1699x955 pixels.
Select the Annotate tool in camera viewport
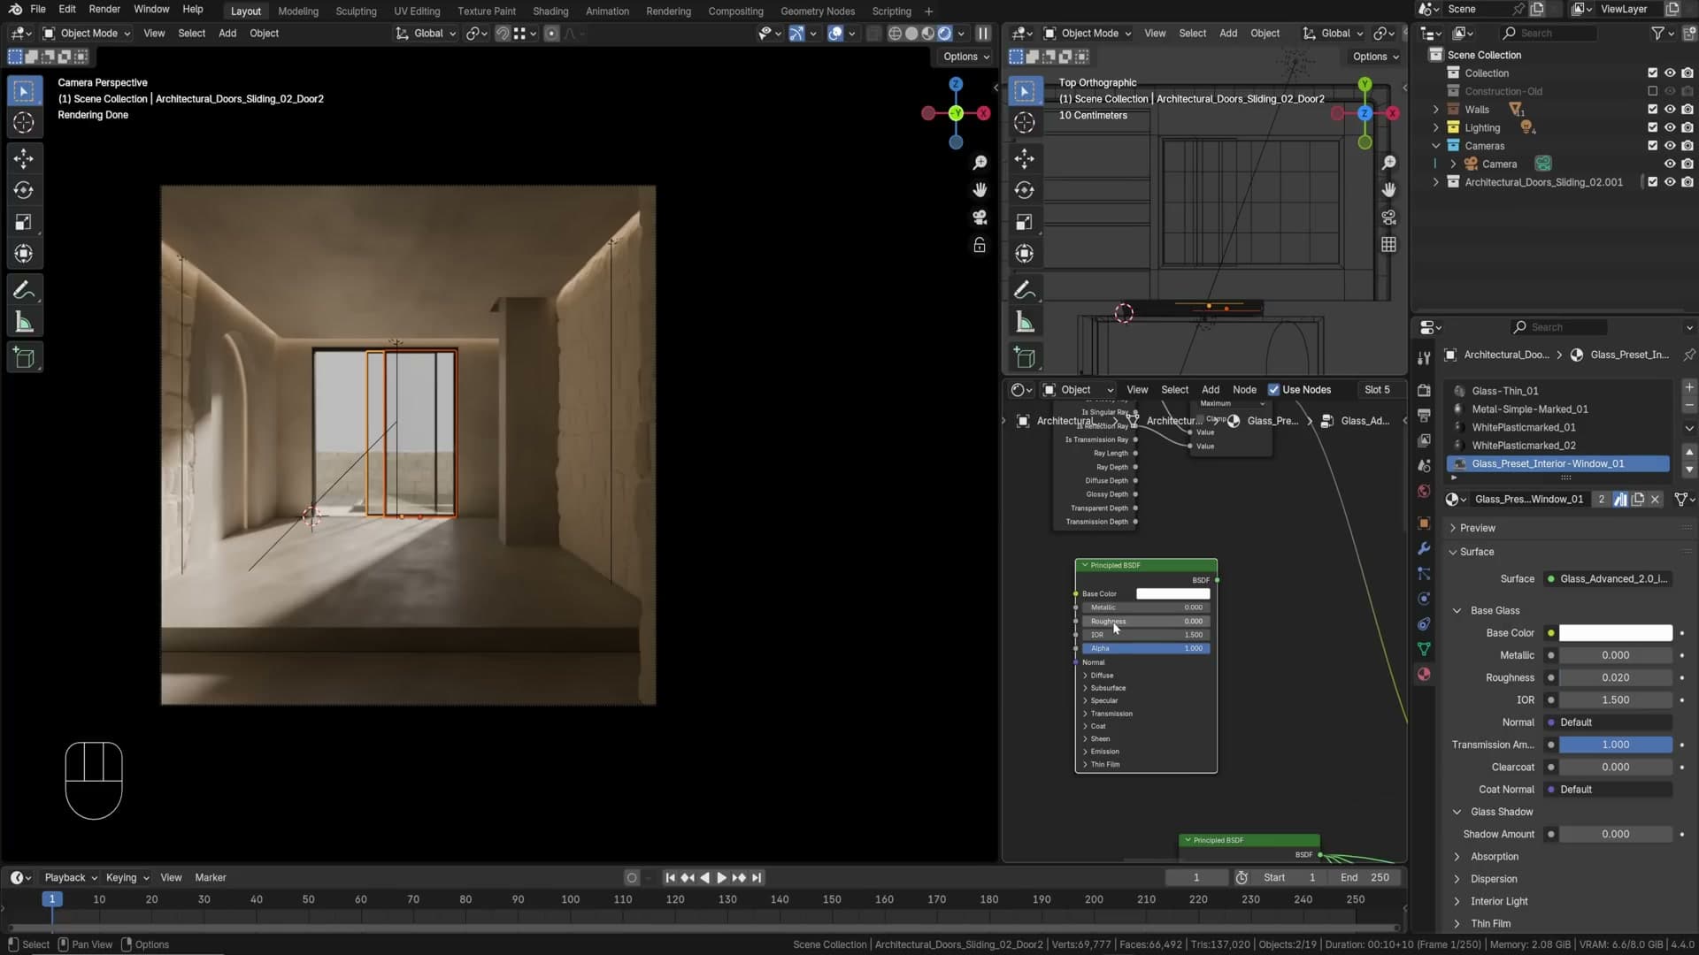(24, 290)
